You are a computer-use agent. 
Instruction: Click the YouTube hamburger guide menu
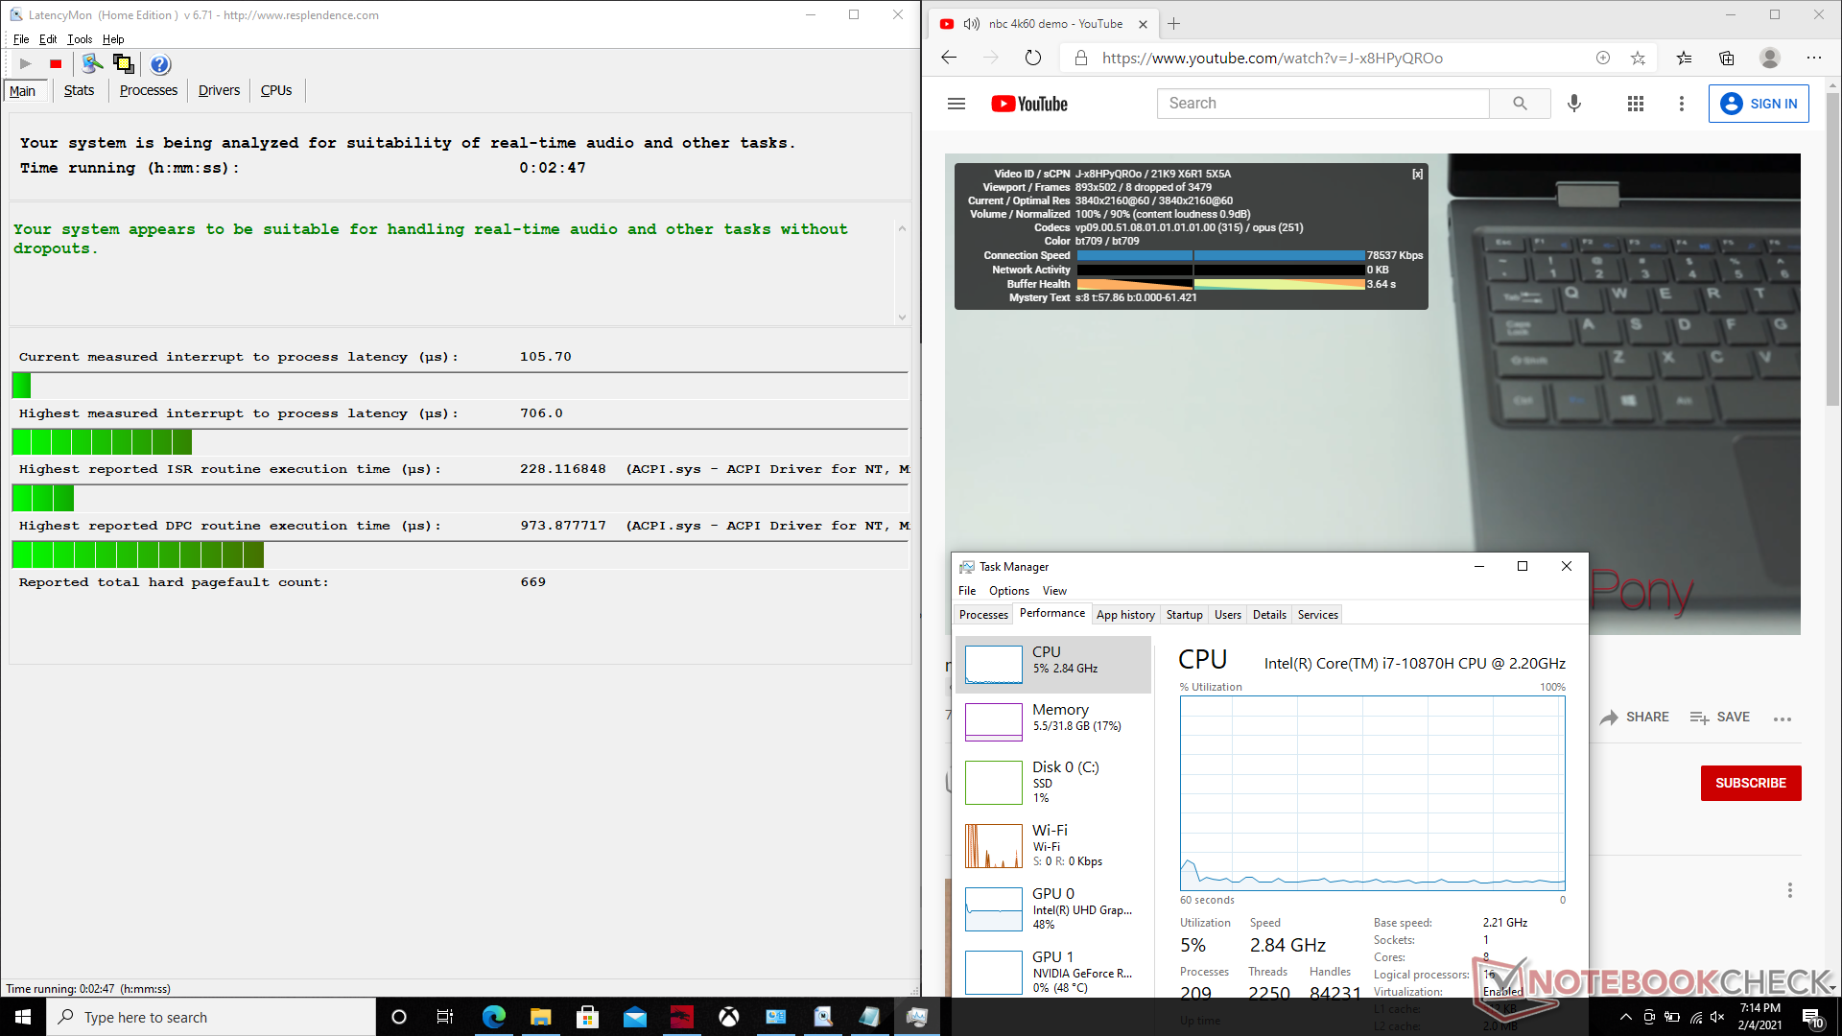(956, 104)
